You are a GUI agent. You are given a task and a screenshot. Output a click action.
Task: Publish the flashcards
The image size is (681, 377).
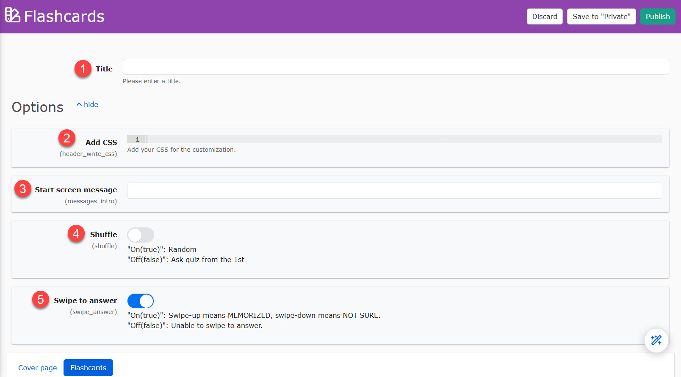[657, 16]
